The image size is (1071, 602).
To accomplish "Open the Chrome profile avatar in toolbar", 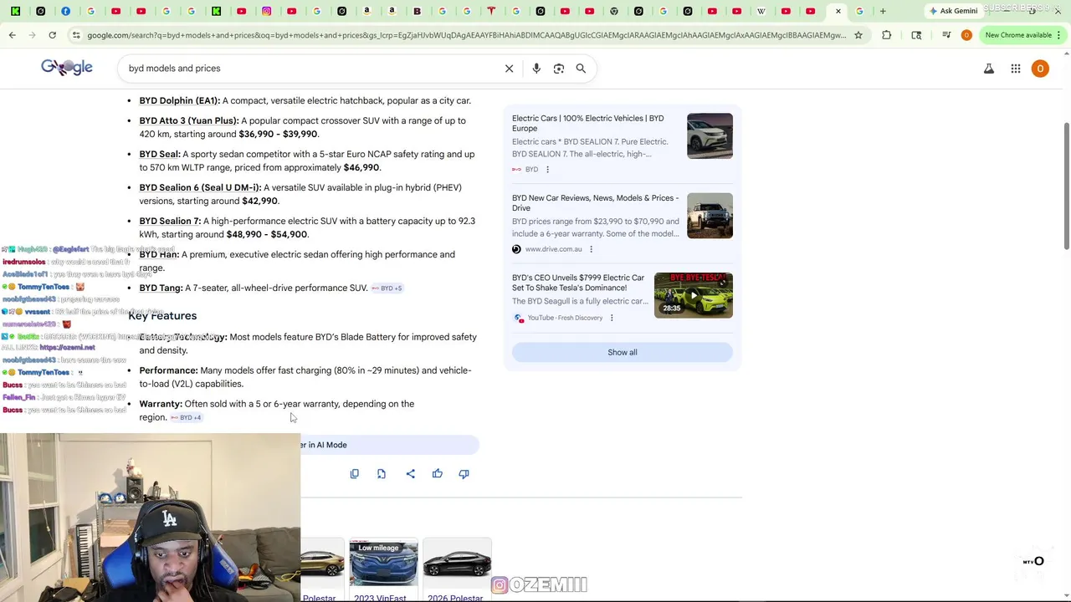I will click(966, 35).
